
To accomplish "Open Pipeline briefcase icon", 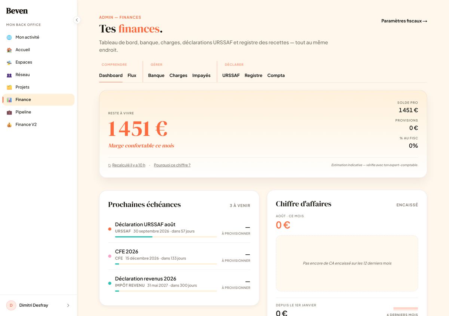I will (x=9, y=112).
